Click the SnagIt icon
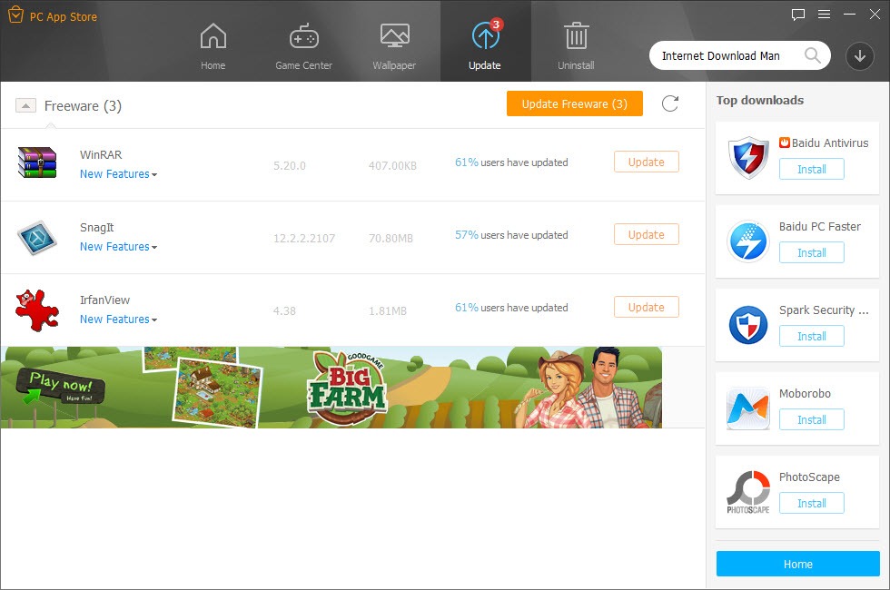 pos(37,237)
